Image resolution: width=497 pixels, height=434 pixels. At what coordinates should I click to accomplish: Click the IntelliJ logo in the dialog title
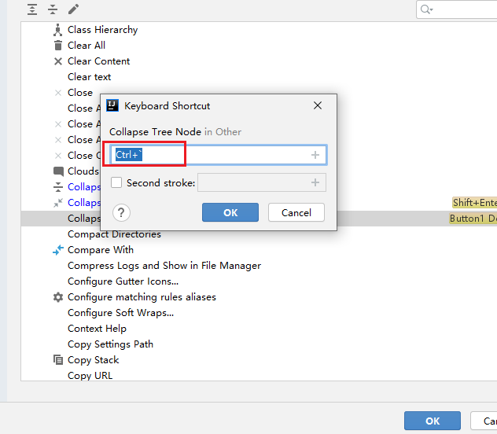click(x=112, y=105)
